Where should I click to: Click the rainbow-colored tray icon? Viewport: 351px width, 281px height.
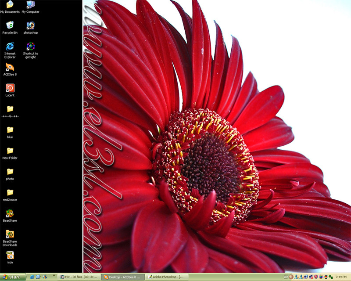tap(326, 277)
